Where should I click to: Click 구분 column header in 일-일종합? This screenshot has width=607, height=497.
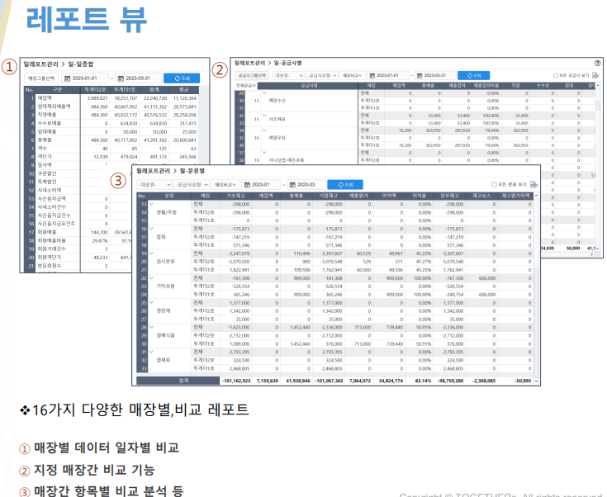57,90
